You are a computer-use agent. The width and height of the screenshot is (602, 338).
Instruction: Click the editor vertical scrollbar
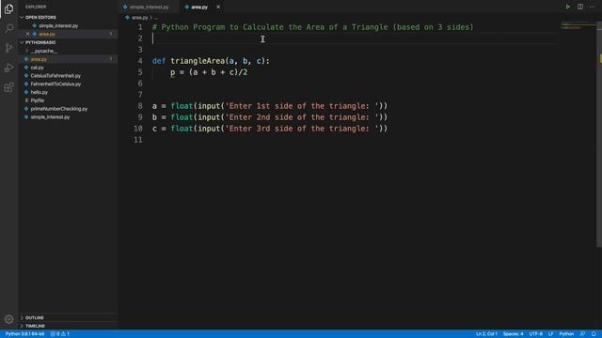(x=599, y=134)
